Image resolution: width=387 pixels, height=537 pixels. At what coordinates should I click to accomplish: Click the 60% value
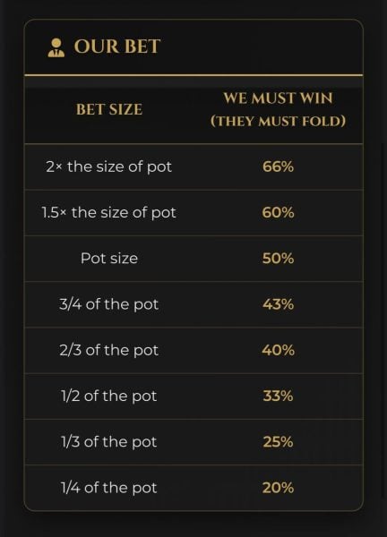pos(278,213)
